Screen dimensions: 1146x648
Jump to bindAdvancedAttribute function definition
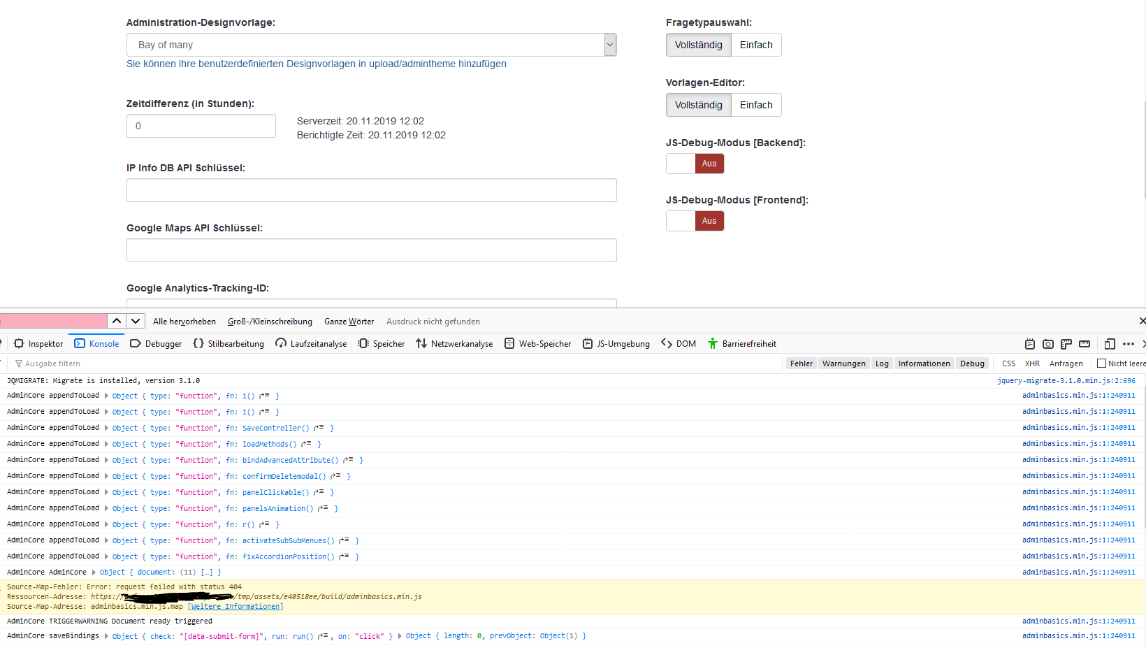click(x=348, y=460)
